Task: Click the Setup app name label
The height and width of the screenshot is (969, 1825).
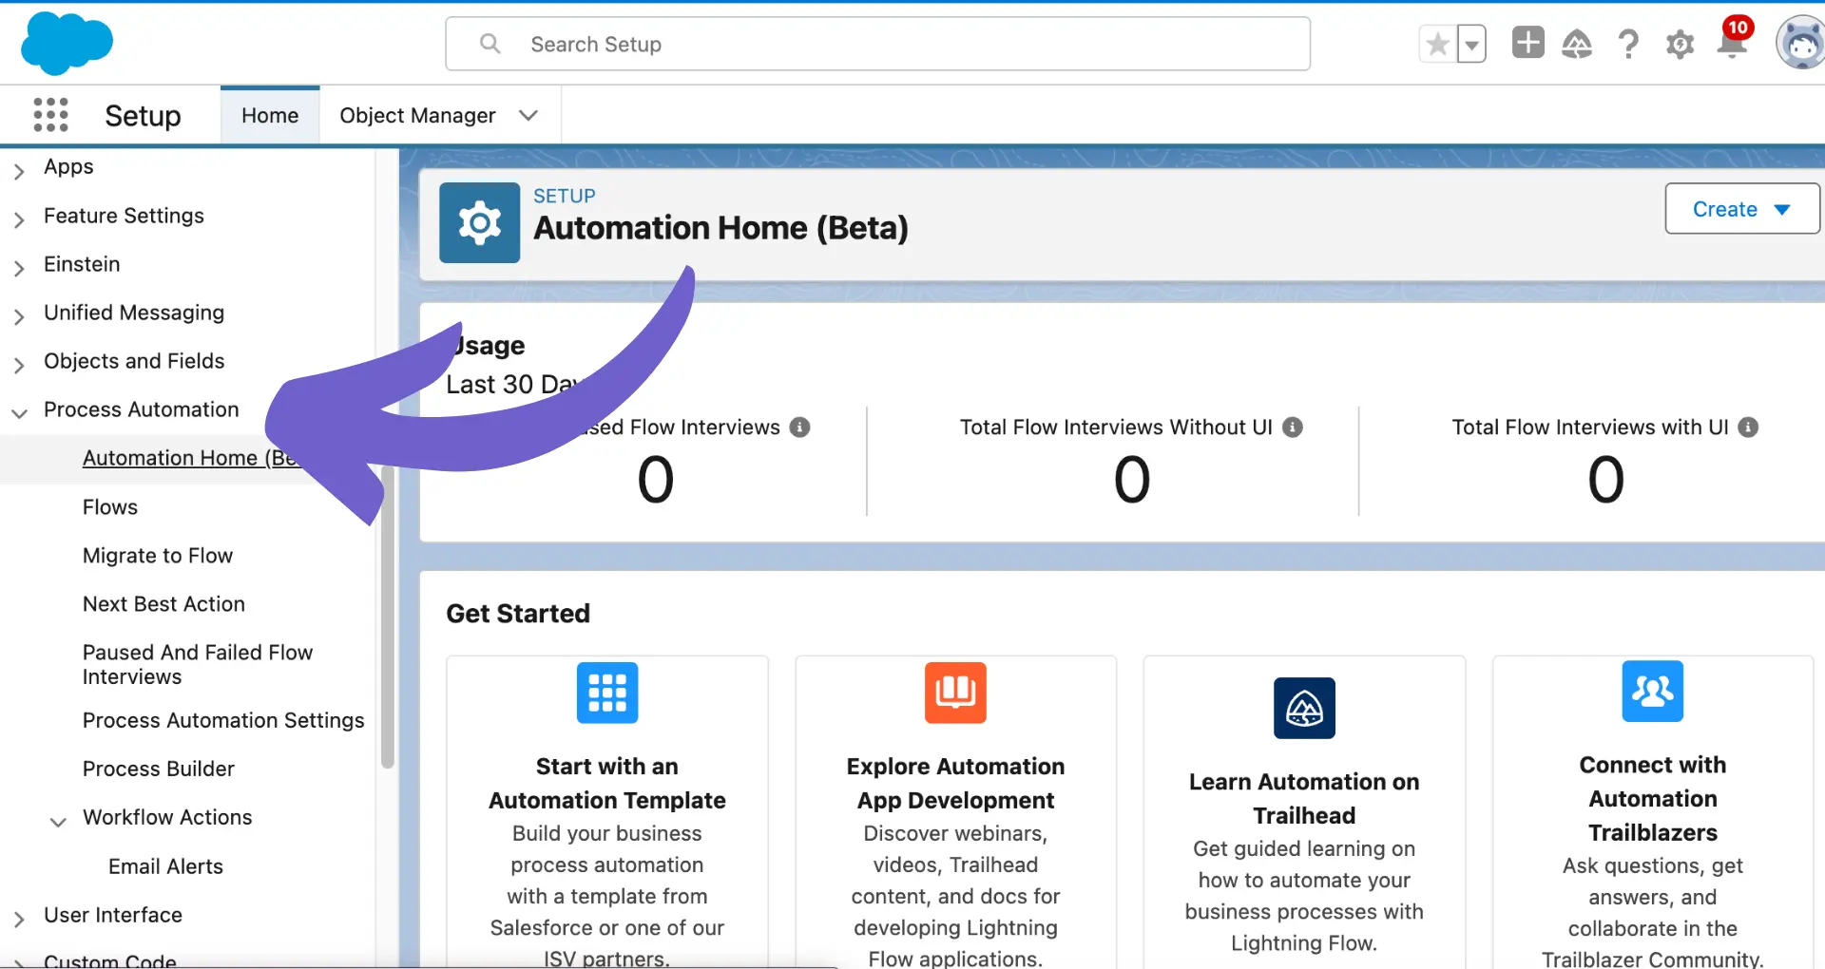Action: (x=143, y=116)
